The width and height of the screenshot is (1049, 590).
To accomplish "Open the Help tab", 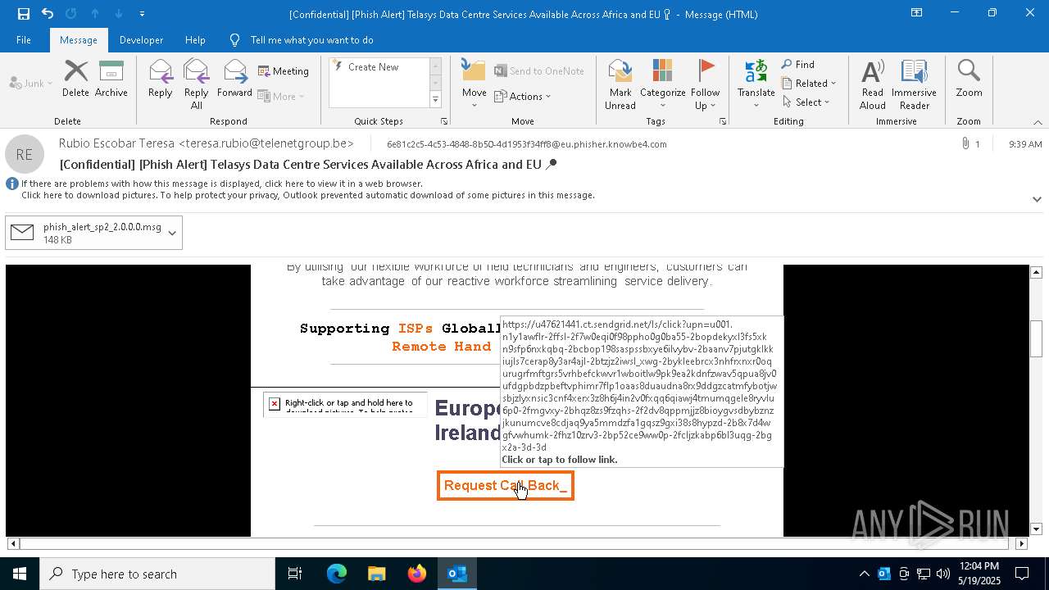I will pos(195,39).
